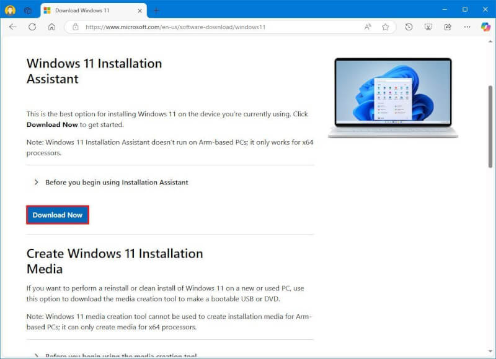Viewport: 496px width, 359px height.
Task: Click the Windows 11 Installation Assistant heading
Action: [94, 71]
